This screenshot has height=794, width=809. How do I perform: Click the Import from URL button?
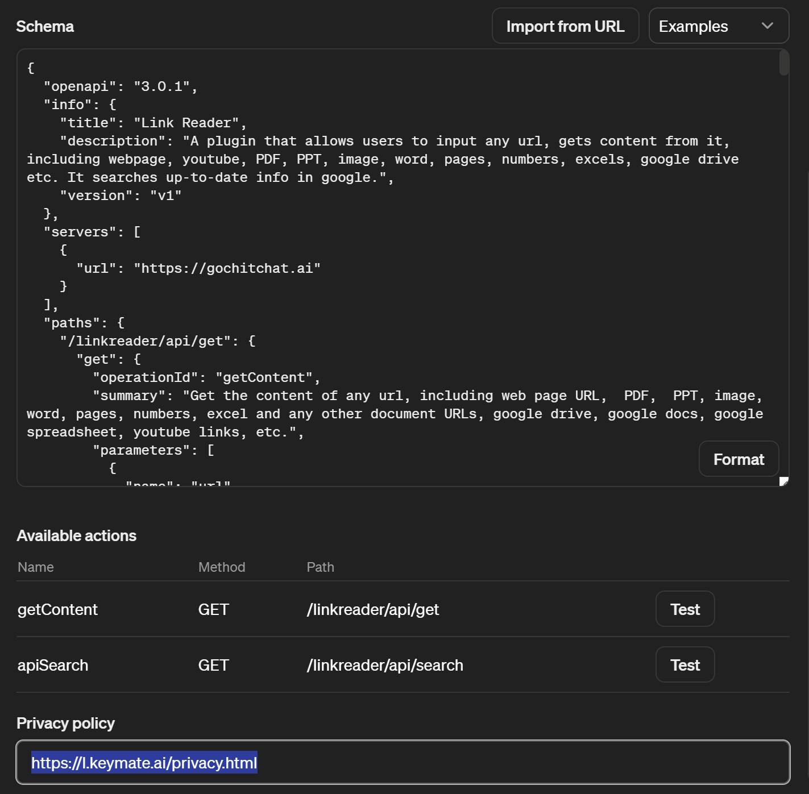coord(565,26)
